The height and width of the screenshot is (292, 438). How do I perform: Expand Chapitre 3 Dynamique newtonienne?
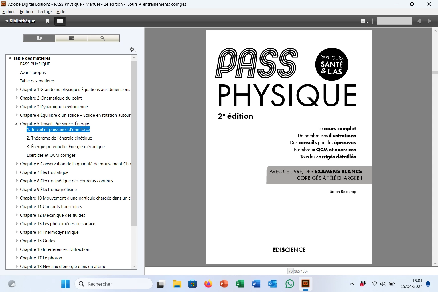[17, 106]
